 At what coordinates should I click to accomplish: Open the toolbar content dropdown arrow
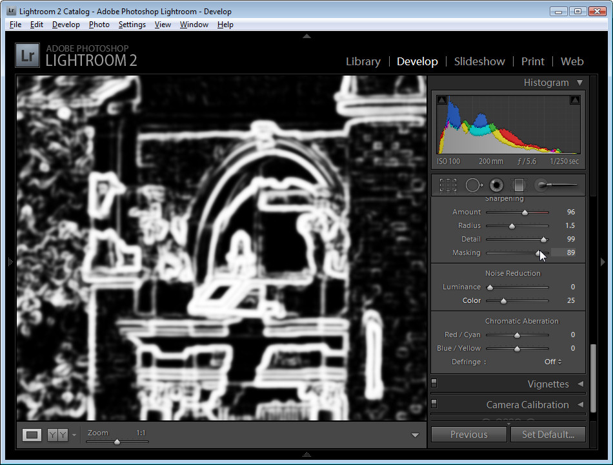coord(415,435)
